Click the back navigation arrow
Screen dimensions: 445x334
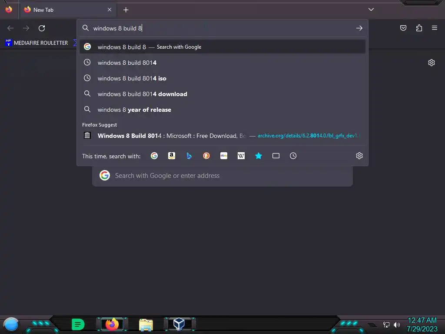point(10,28)
